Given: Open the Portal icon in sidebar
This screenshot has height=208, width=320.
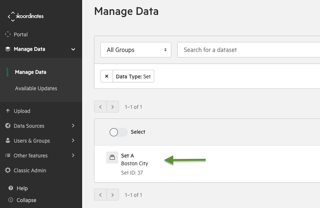Looking at the screenshot, I should (8, 34).
